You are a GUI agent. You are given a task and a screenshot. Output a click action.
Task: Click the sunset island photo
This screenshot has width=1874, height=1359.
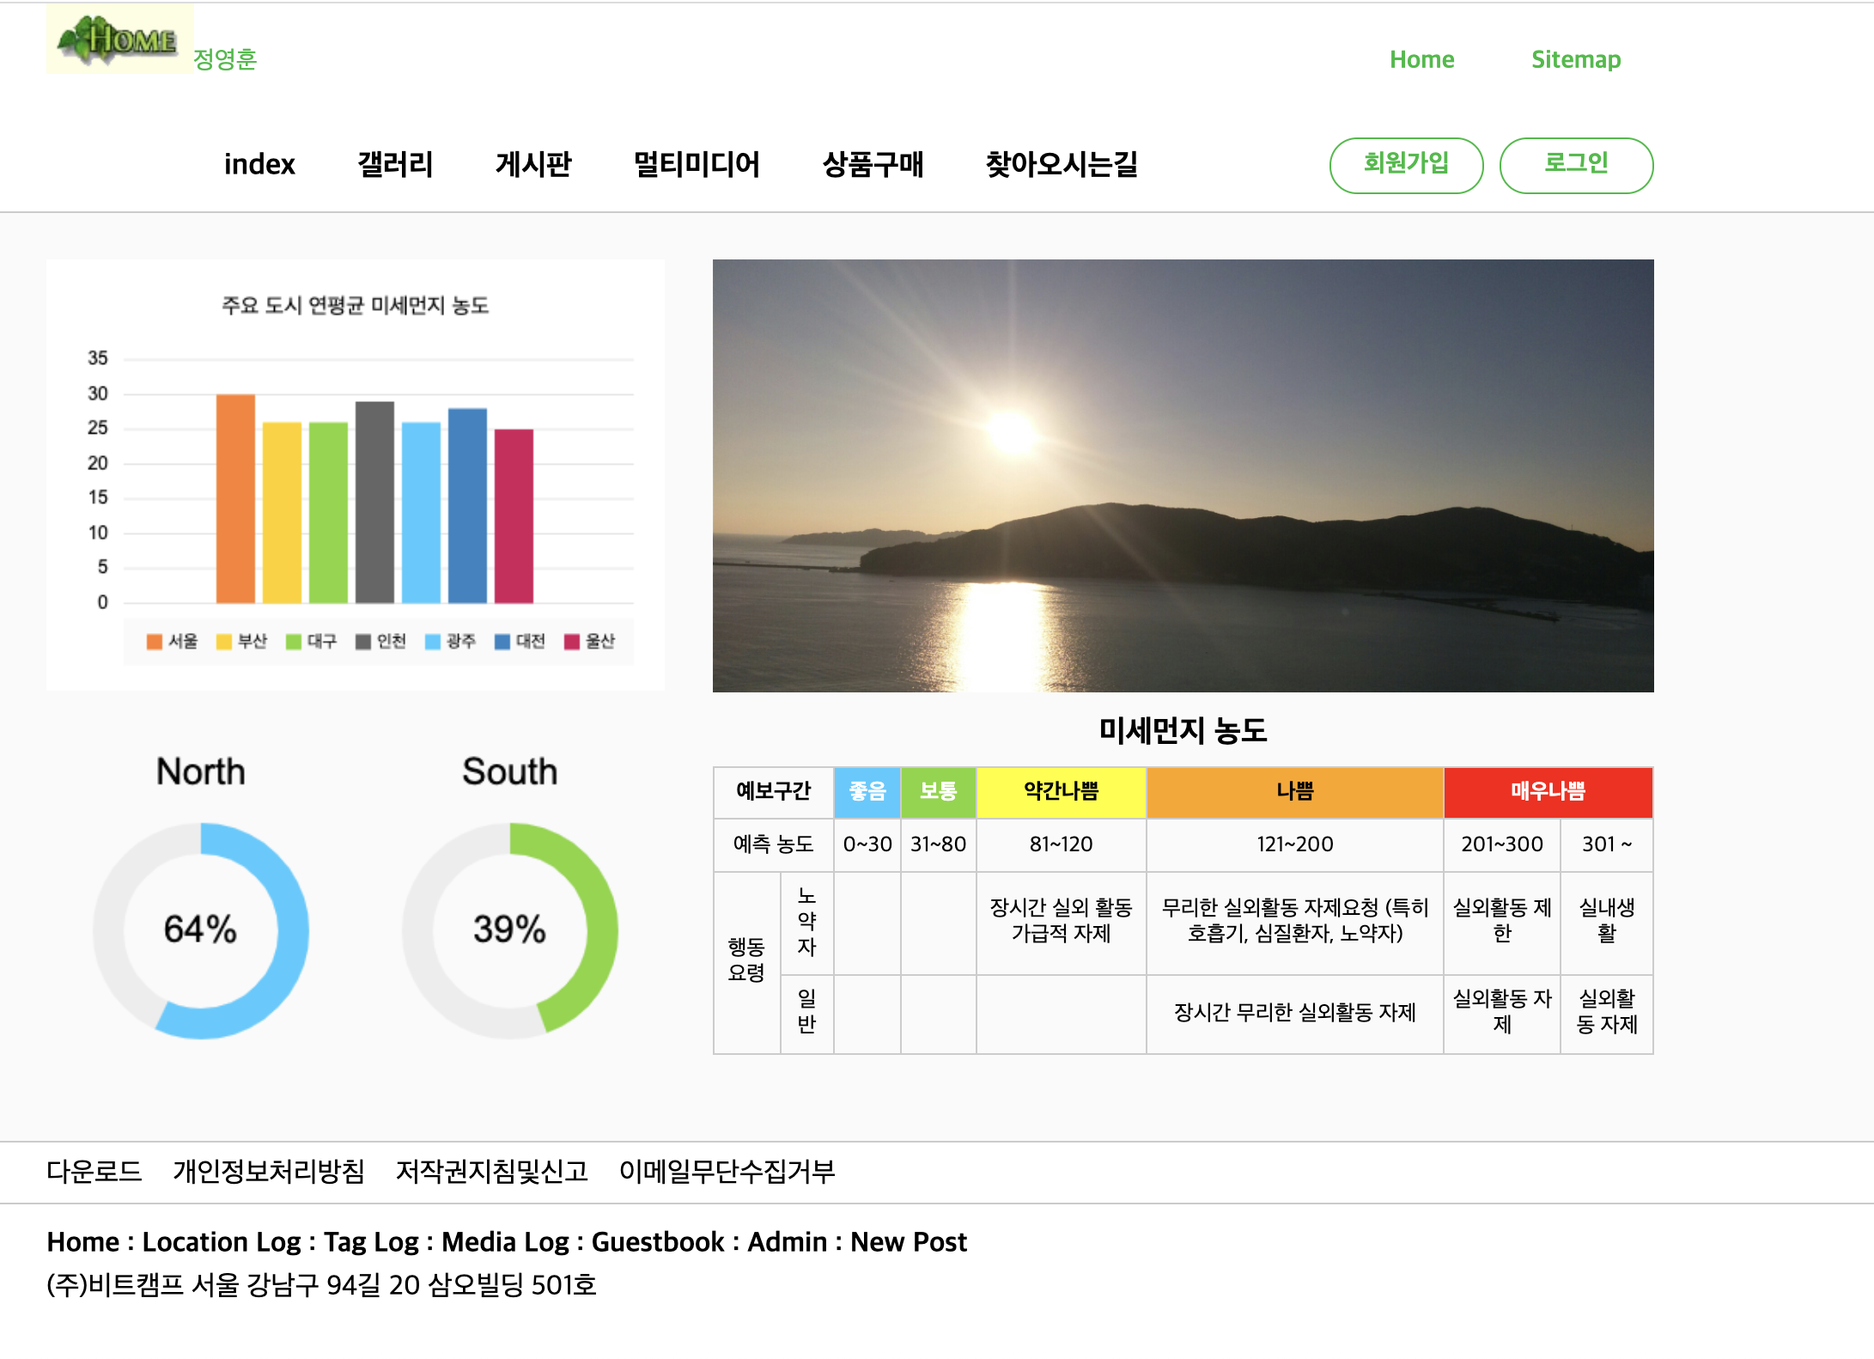[x=1183, y=475]
